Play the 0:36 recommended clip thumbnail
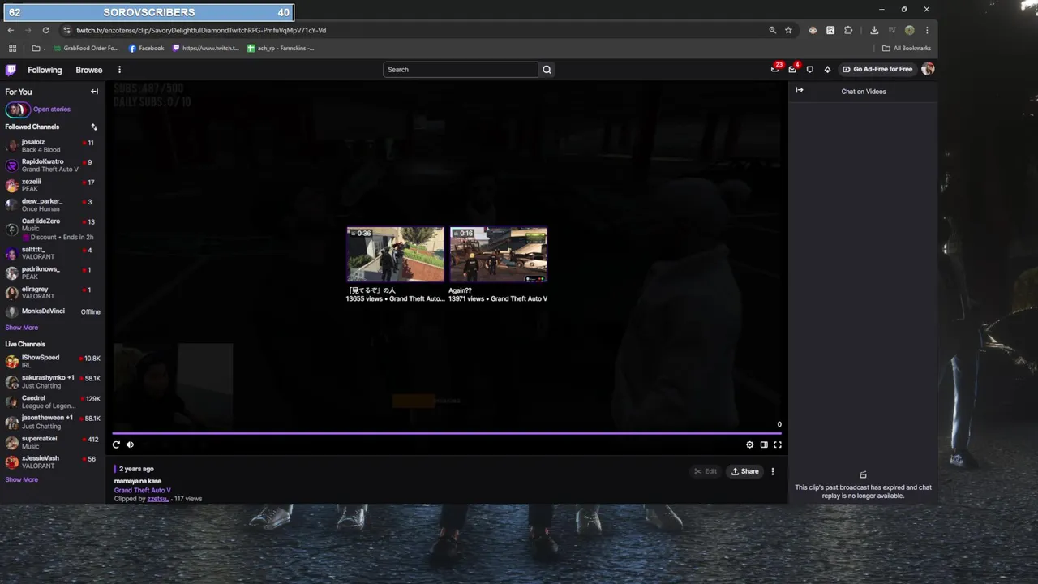 (396, 255)
